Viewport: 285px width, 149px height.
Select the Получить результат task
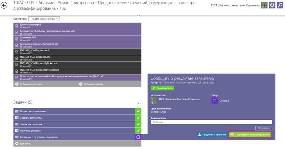click(74, 130)
